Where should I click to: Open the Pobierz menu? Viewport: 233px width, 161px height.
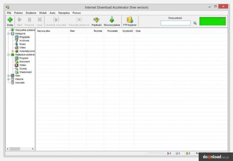click(x=19, y=13)
